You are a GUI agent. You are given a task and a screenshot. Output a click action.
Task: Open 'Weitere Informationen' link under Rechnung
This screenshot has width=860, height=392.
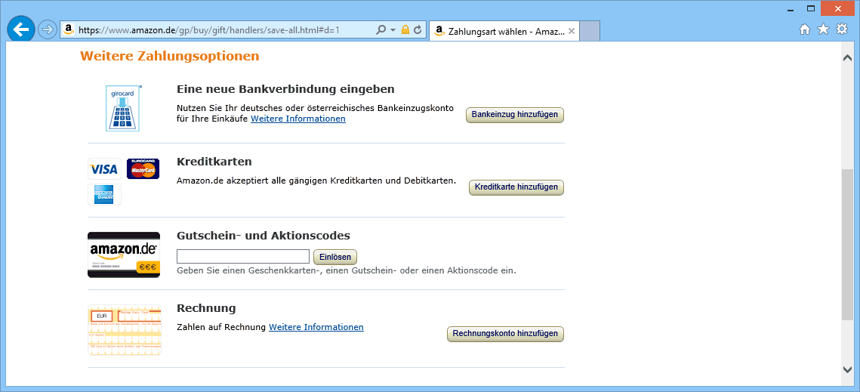[316, 327]
